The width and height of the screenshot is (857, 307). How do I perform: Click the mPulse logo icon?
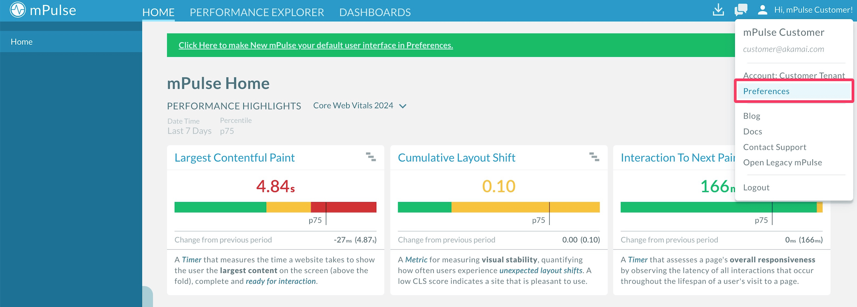[18, 10]
